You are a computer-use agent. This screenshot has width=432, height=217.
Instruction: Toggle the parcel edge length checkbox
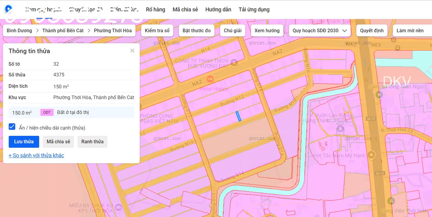12,127
